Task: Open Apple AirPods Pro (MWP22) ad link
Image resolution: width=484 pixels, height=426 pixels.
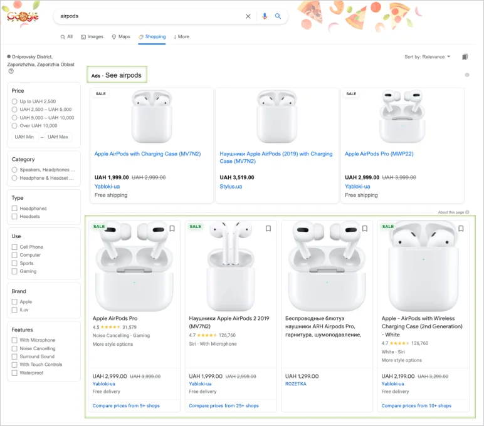Action: tap(379, 154)
